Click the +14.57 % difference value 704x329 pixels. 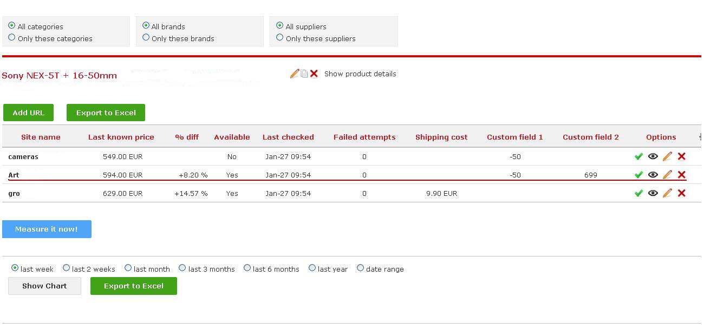(x=191, y=193)
